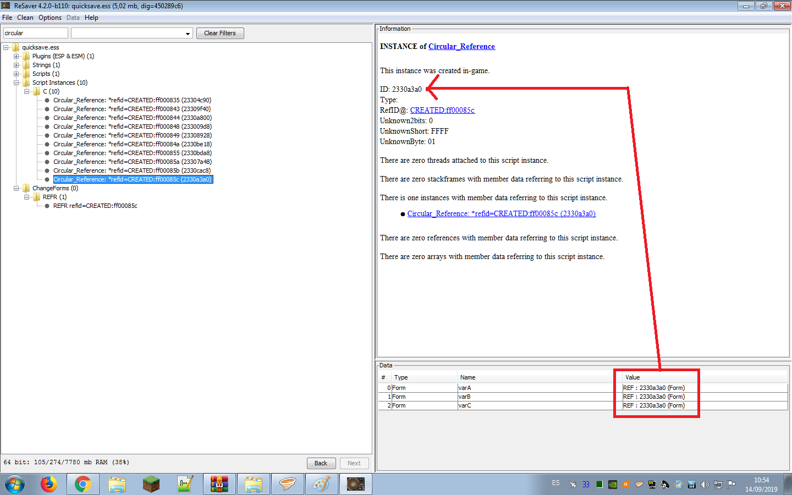Select instance ff00084a (2330be18)
This screenshot has height=495, width=792.
click(133, 144)
